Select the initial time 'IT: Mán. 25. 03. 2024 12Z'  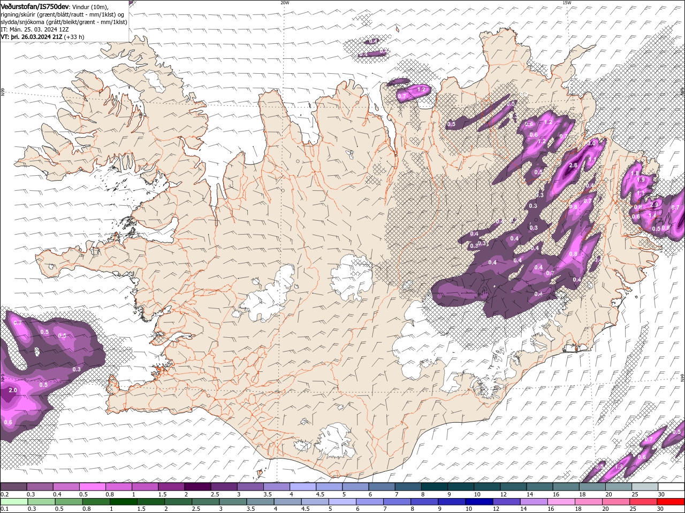(34, 29)
